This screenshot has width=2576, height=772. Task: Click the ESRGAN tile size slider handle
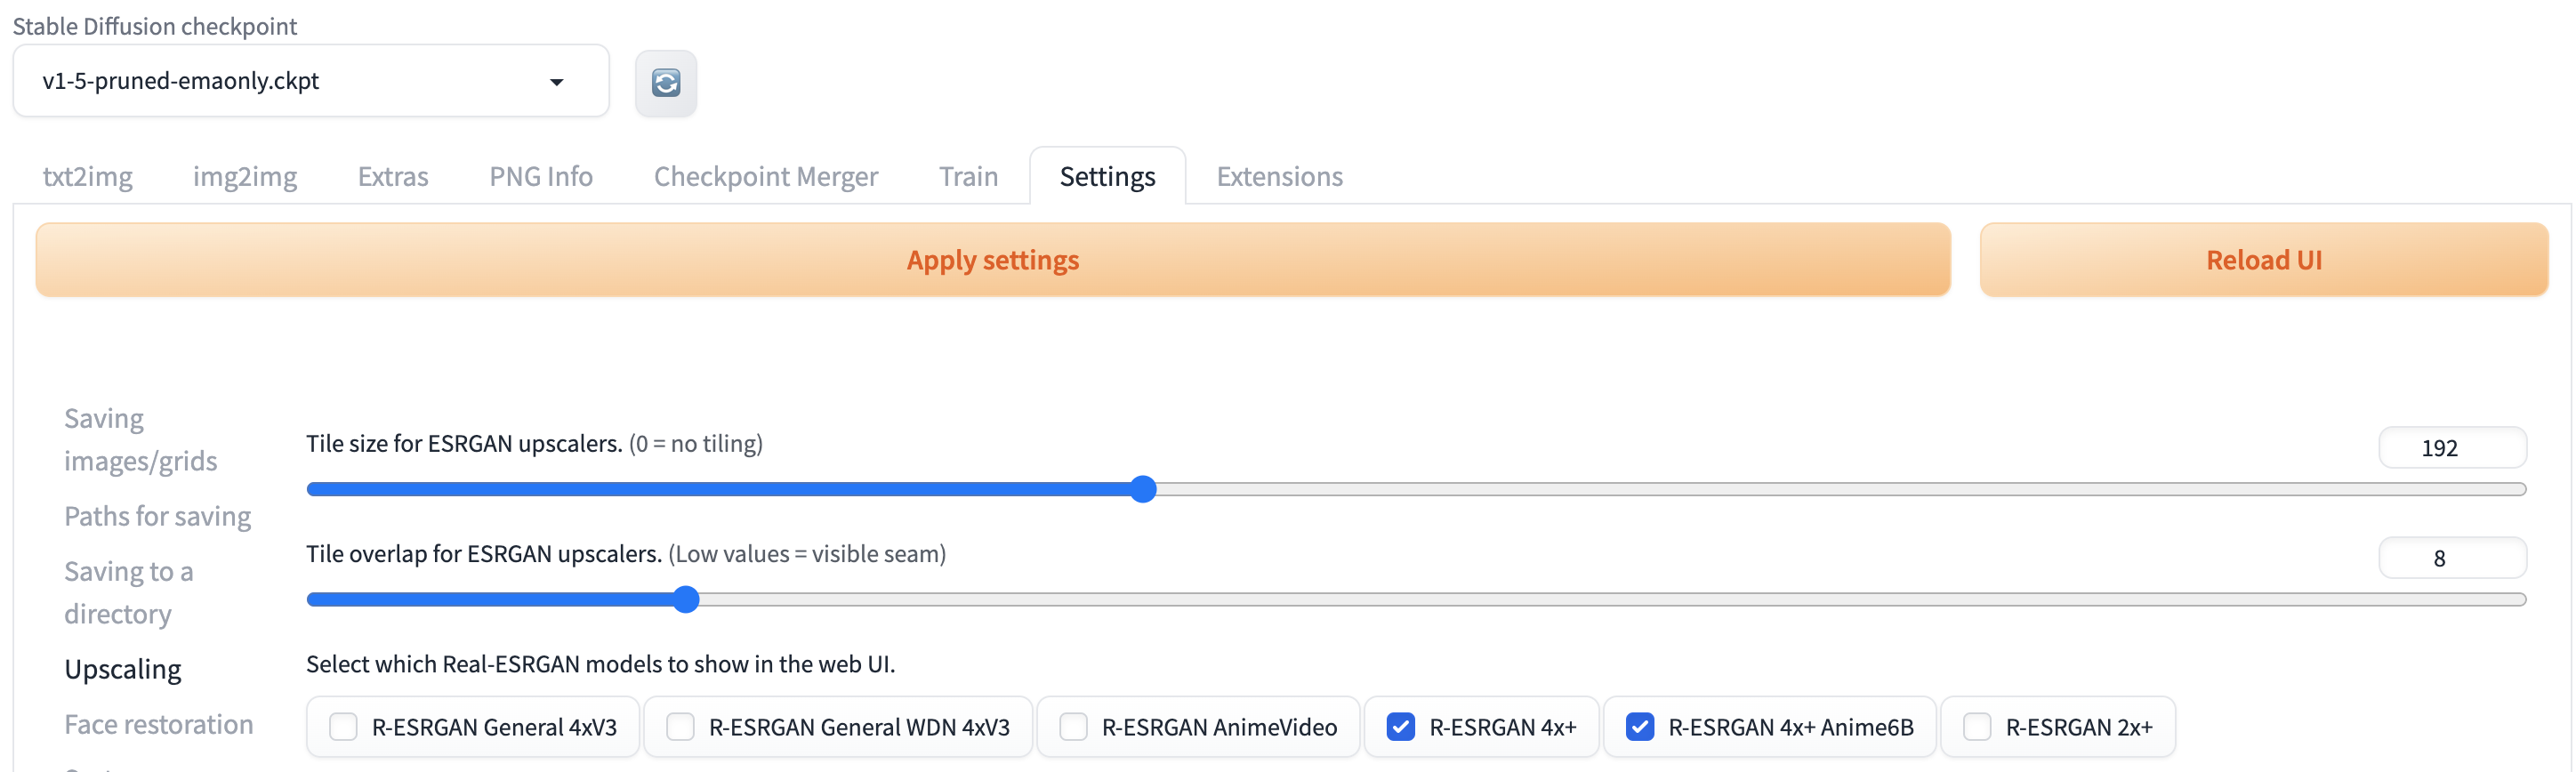click(x=1143, y=489)
